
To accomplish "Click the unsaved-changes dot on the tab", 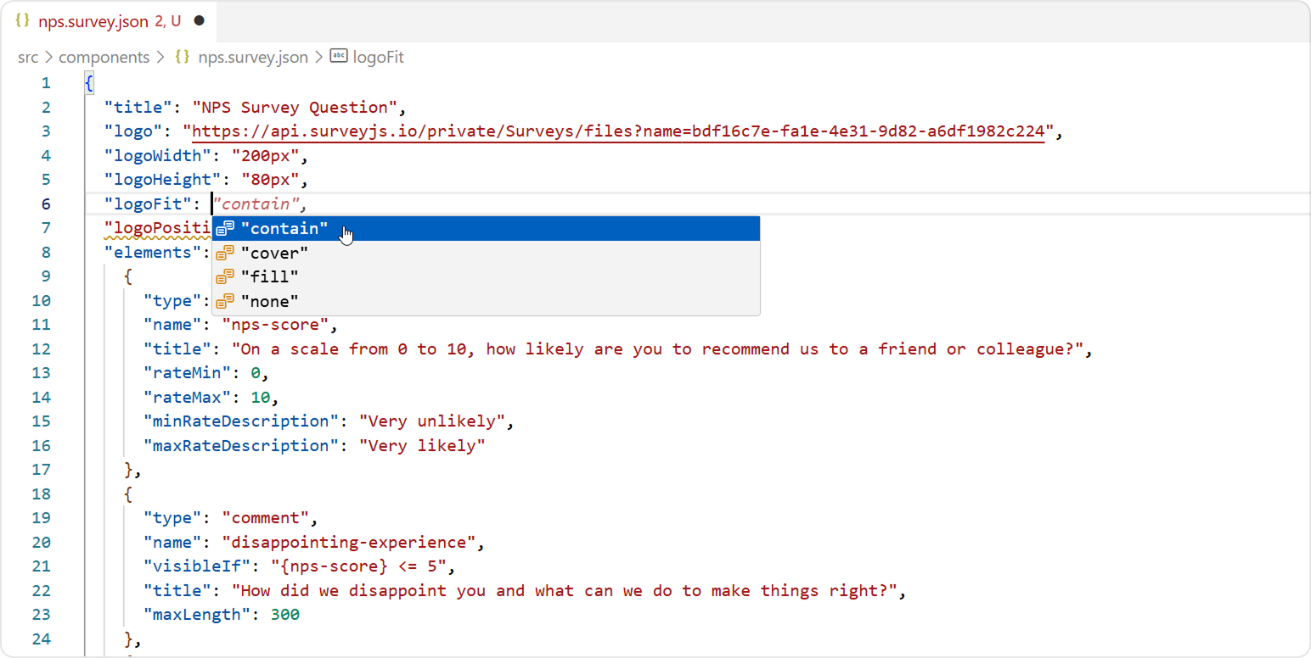I will click(200, 20).
